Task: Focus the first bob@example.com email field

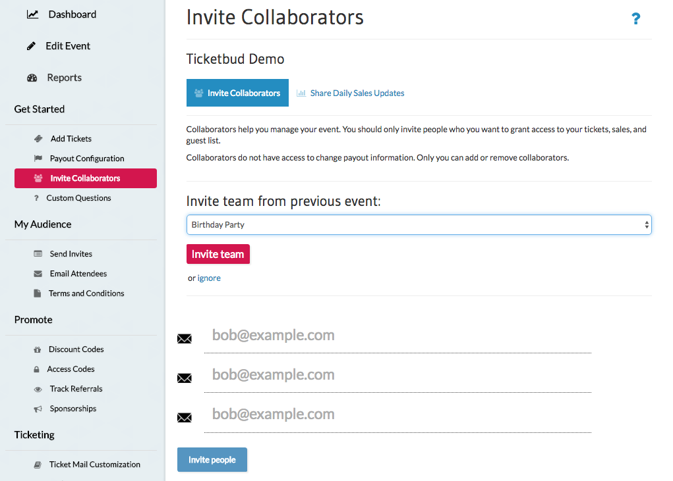Action: point(397,336)
